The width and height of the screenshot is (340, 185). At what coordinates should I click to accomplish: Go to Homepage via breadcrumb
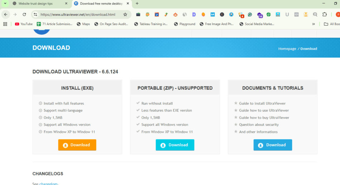pyautogui.click(x=287, y=49)
